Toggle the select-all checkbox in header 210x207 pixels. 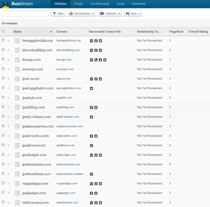[3, 31]
